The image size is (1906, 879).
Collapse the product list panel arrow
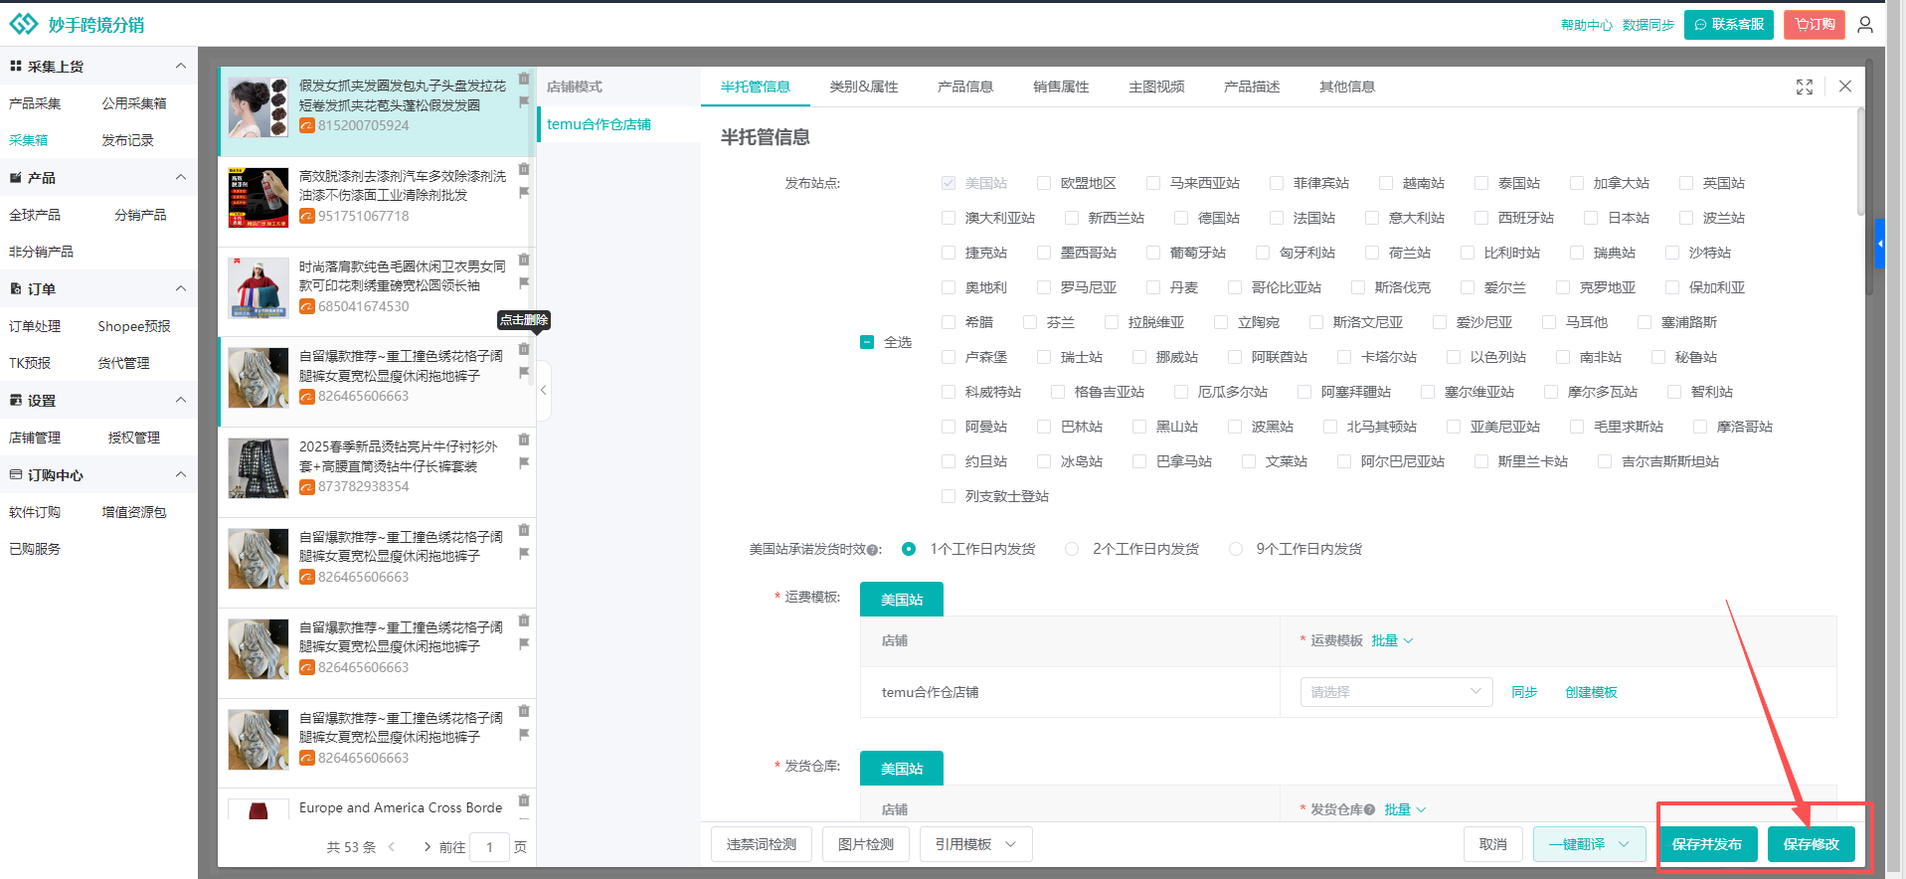543,391
